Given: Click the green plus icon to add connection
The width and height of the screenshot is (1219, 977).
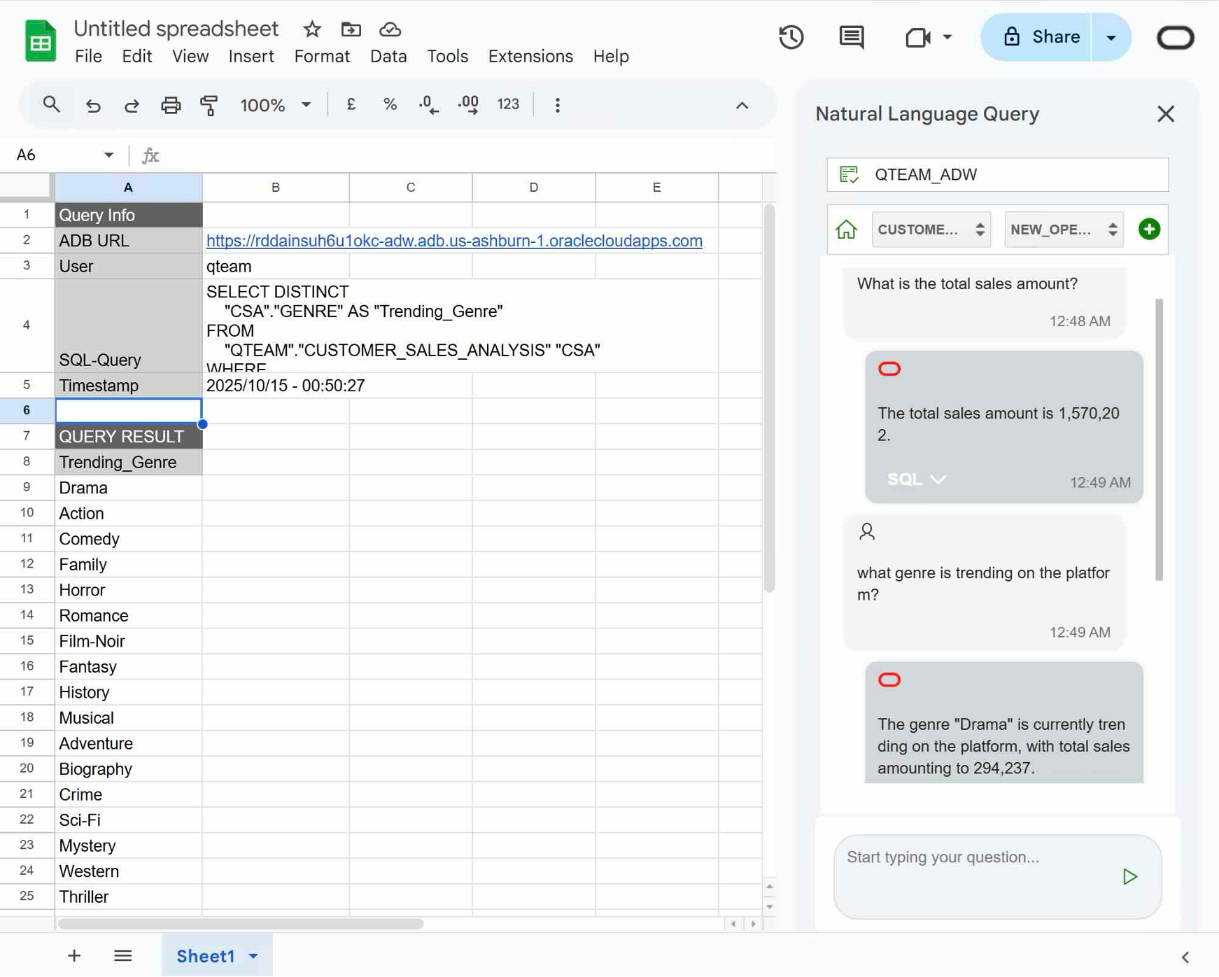Looking at the screenshot, I should coord(1148,229).
